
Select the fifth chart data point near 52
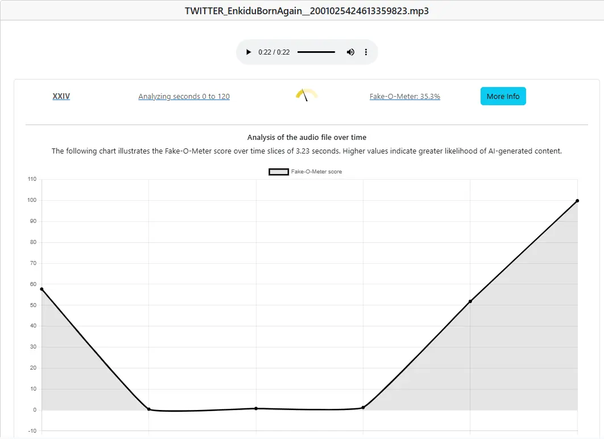470,301
